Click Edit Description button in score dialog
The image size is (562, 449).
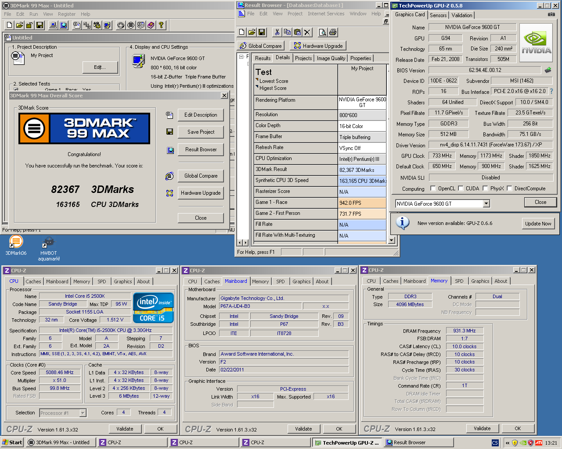(201, 115)
